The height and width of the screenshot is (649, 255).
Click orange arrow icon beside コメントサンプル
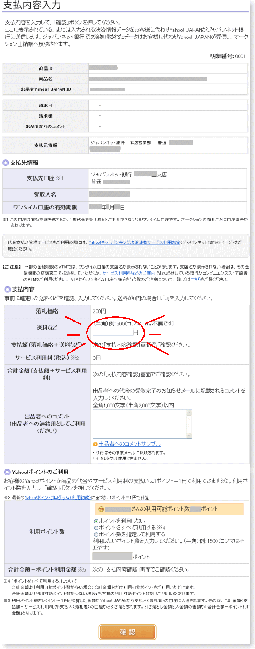click(x=95, y=444)
